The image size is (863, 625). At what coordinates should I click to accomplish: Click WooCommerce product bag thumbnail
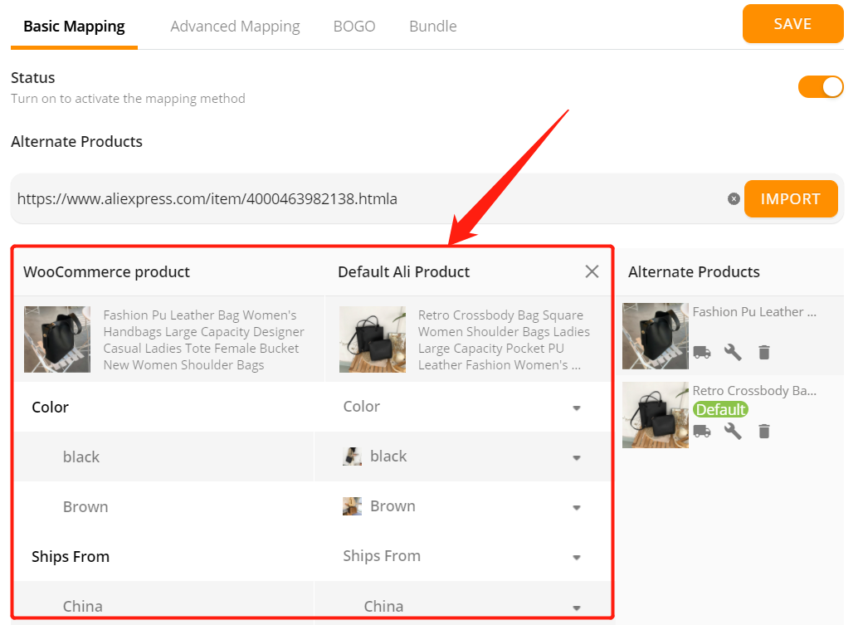[57, 339]
